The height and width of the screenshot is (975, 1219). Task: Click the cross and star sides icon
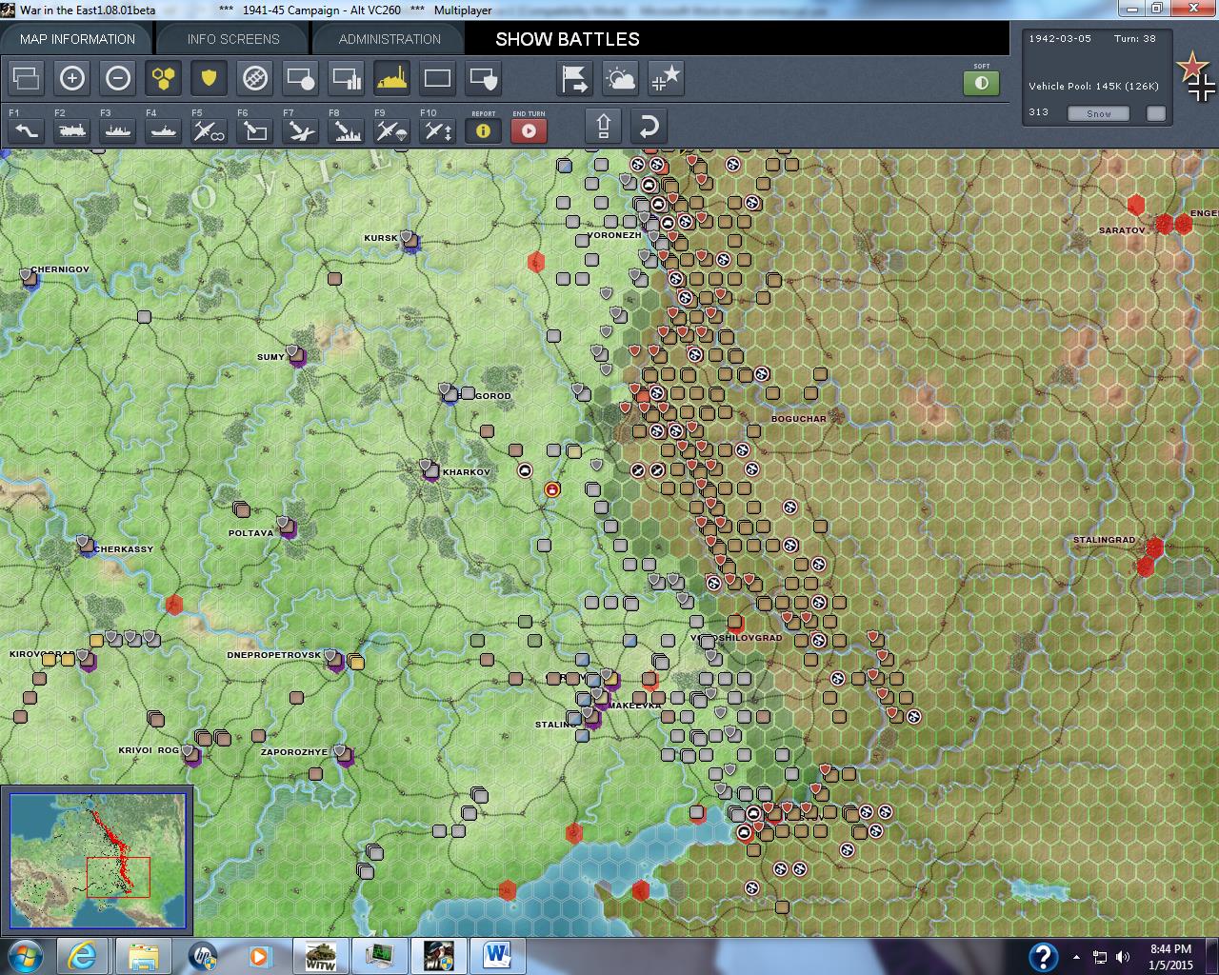click(667, 78)
